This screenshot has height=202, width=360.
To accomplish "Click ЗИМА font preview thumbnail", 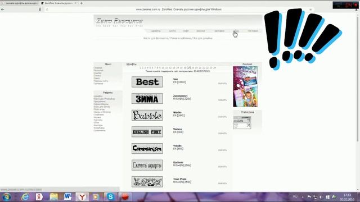I will (x=147, y=99).
